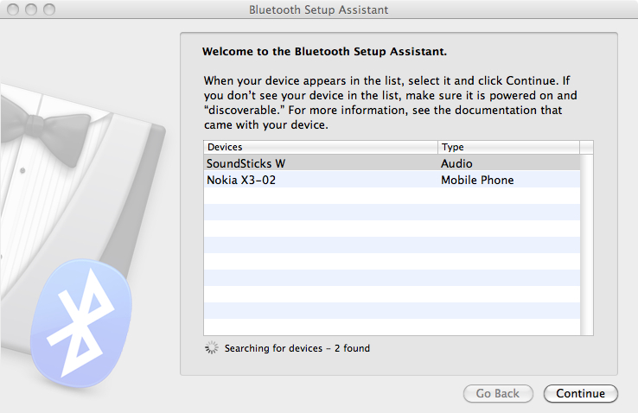This screenshot has width=638, height=413.
Task: Click the Mobile Phone type cell
Action: [x=477, y=180]
